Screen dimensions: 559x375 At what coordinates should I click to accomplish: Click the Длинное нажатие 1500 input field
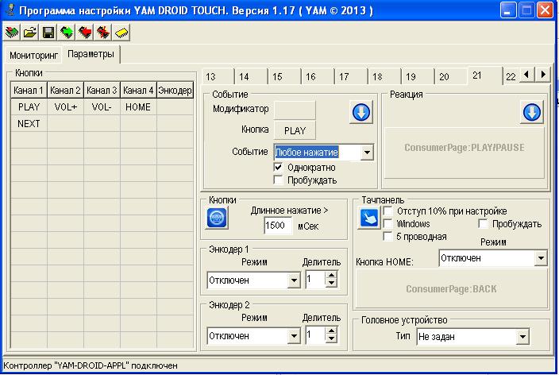tap(277, 226)
